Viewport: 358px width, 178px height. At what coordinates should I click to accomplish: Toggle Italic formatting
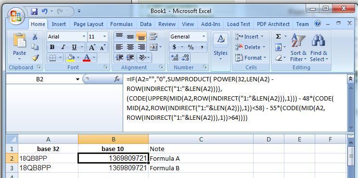(63, 47)
